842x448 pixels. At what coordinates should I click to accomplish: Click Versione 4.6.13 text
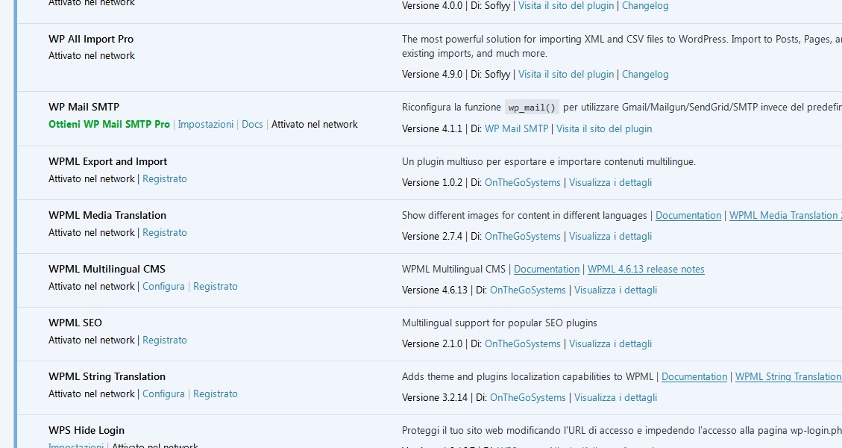435,290
